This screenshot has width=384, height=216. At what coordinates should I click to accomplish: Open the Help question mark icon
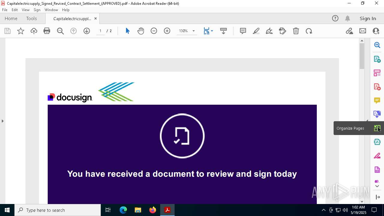coord(335,18)
